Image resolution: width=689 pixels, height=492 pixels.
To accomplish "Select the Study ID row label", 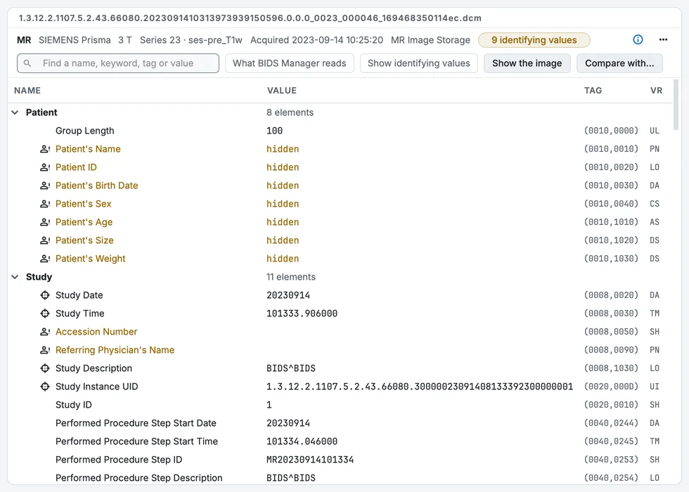I will click(x=74, y=405).
